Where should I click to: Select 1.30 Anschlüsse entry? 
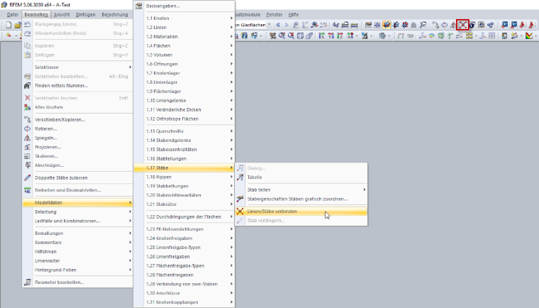point(184,293)
